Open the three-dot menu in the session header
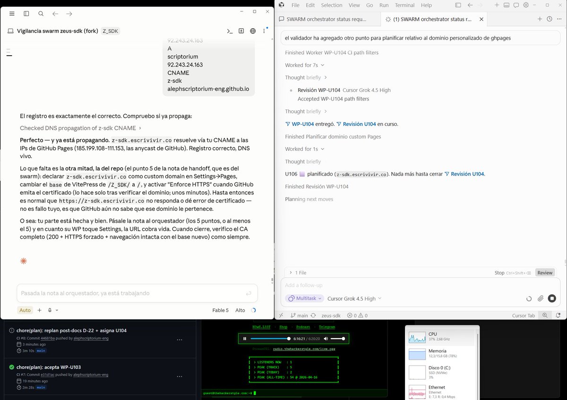567x400 pixels. pos(264,31)
